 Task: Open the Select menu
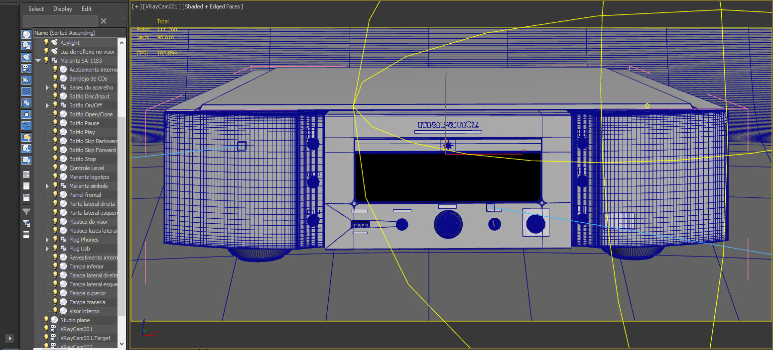click(36, 9)
